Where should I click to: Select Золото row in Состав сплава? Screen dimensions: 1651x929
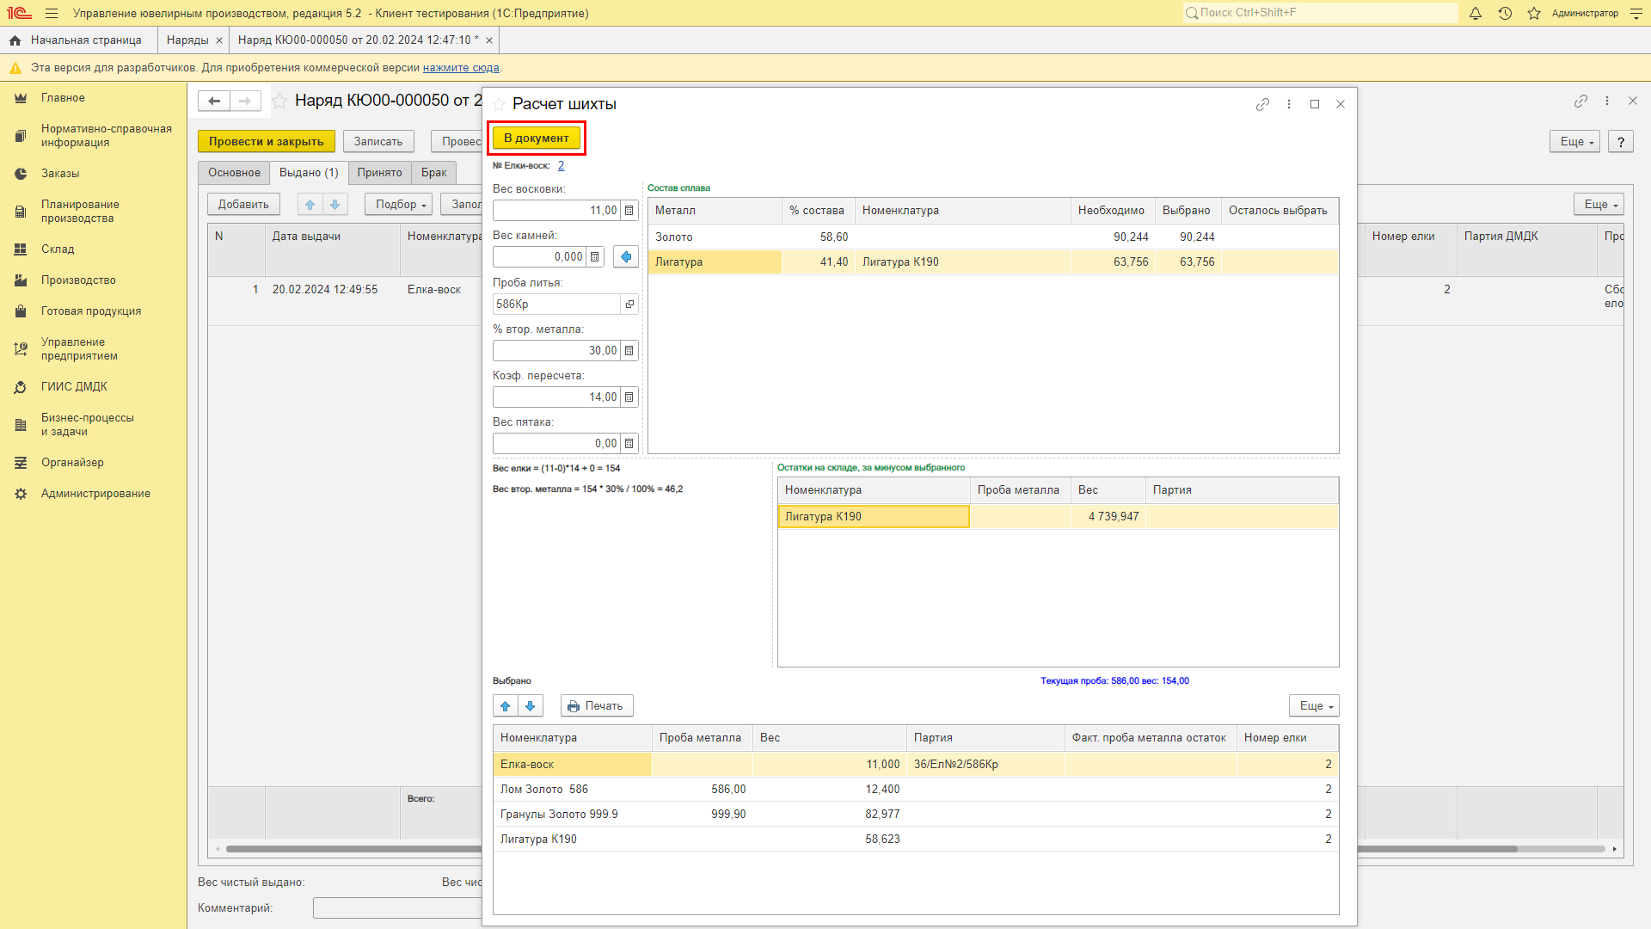point(993,237)
